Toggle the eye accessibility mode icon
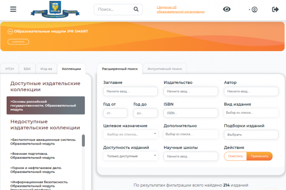286x190 pixels. (227, 9)
